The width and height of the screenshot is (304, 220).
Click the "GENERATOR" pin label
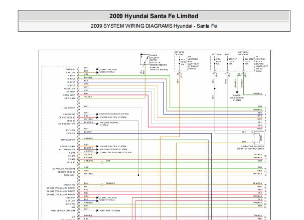click(x=69, y=115)
